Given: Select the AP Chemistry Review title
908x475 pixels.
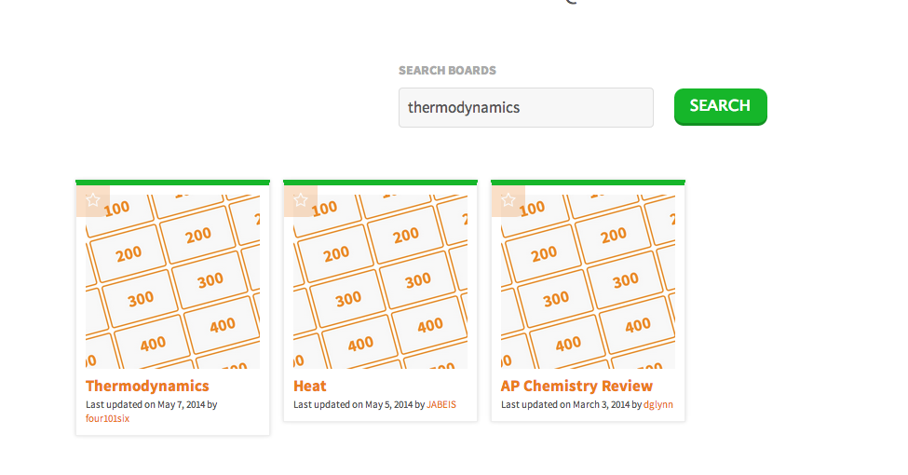Looking at the screenshot, I should coord(576,386).
